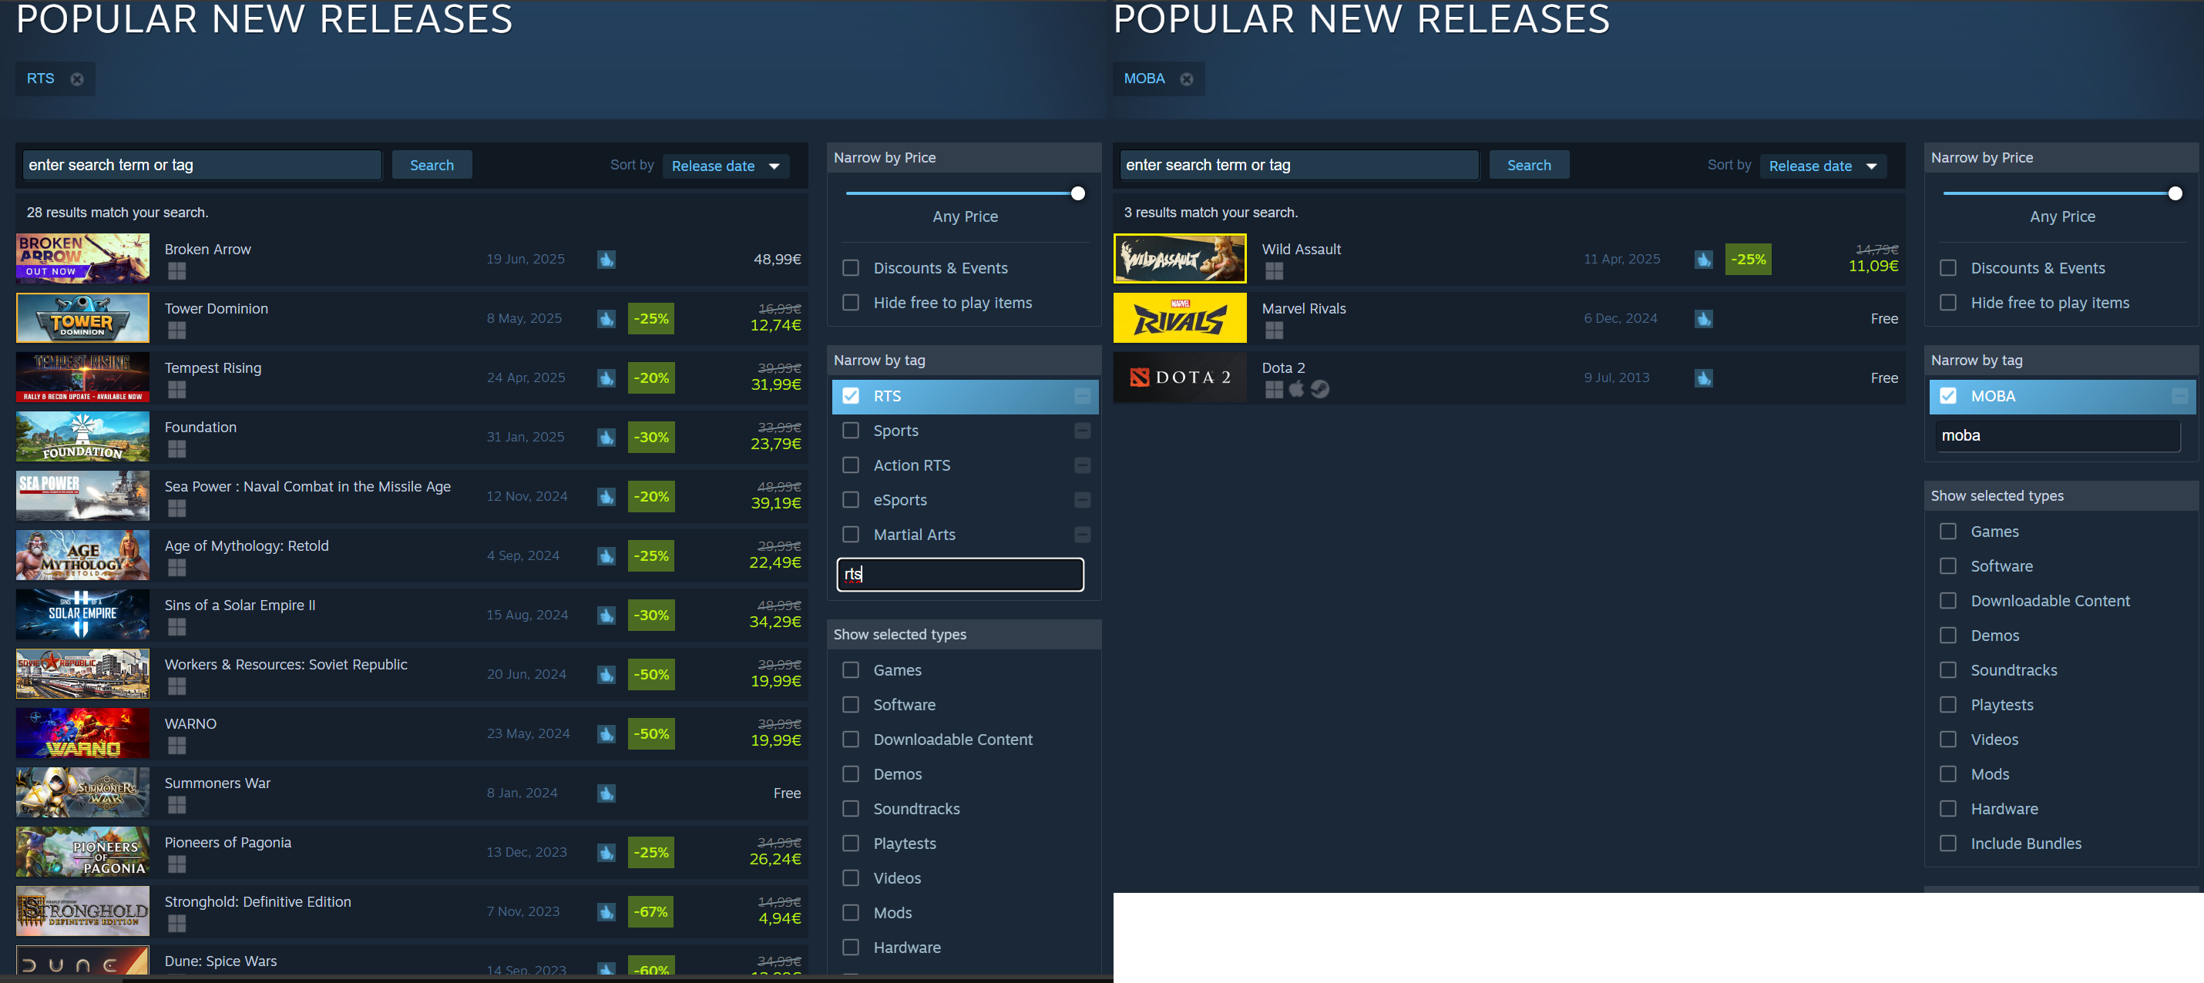Click the 48,99€ price of Broken Arrow

pyautogui.click(x=777, y=259)
